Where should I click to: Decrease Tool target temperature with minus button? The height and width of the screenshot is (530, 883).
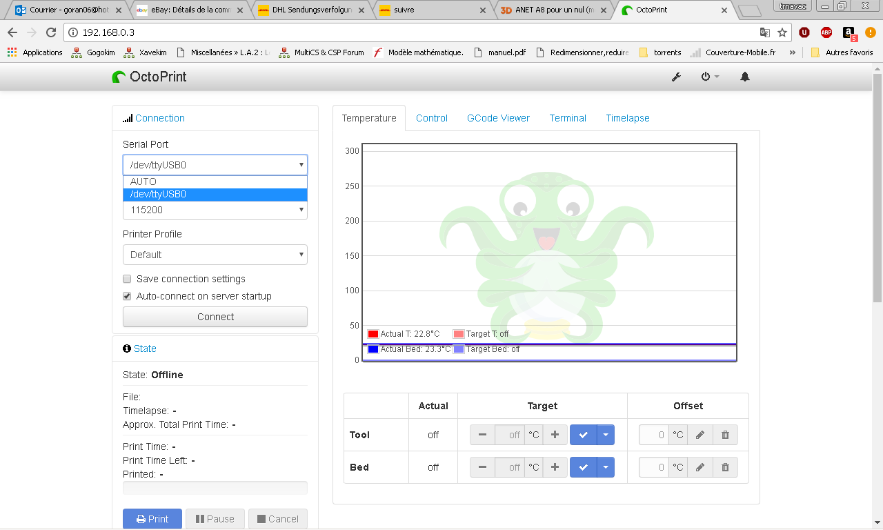pos(482,435)
